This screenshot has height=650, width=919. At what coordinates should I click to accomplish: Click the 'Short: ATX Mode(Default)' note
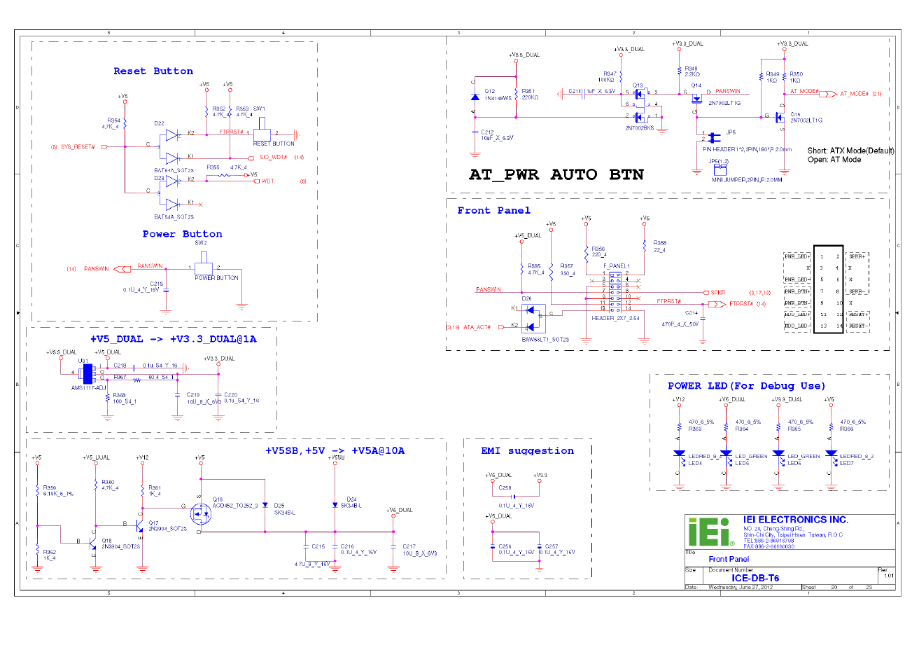pyautogui.click(x=850, y=151)
